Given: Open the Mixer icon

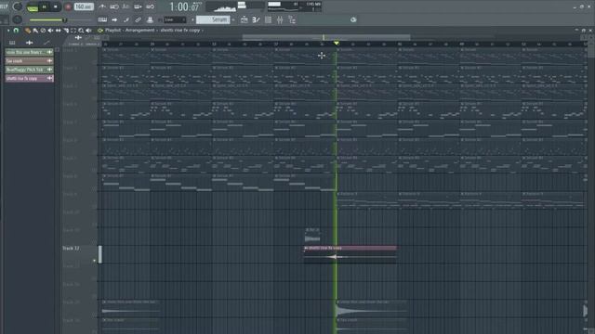Looking at the screenshot, I should [280, 19].
